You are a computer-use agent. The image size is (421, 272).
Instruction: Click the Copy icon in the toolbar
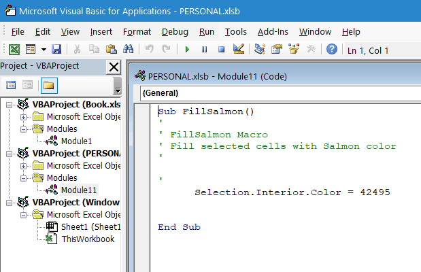coord(94,50)
